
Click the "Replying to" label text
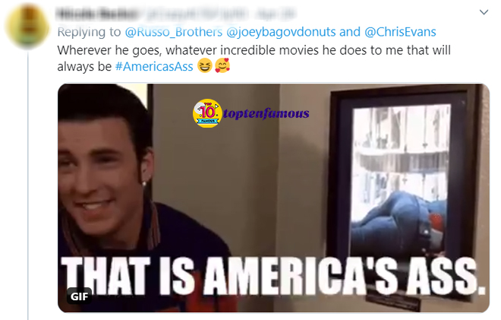click(x=89, y=32)
